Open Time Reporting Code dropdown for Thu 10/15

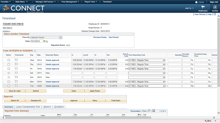(x=147, y=65)
